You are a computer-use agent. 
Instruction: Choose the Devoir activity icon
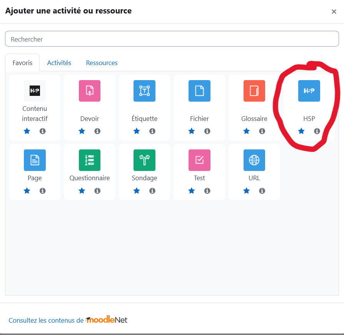90,90
